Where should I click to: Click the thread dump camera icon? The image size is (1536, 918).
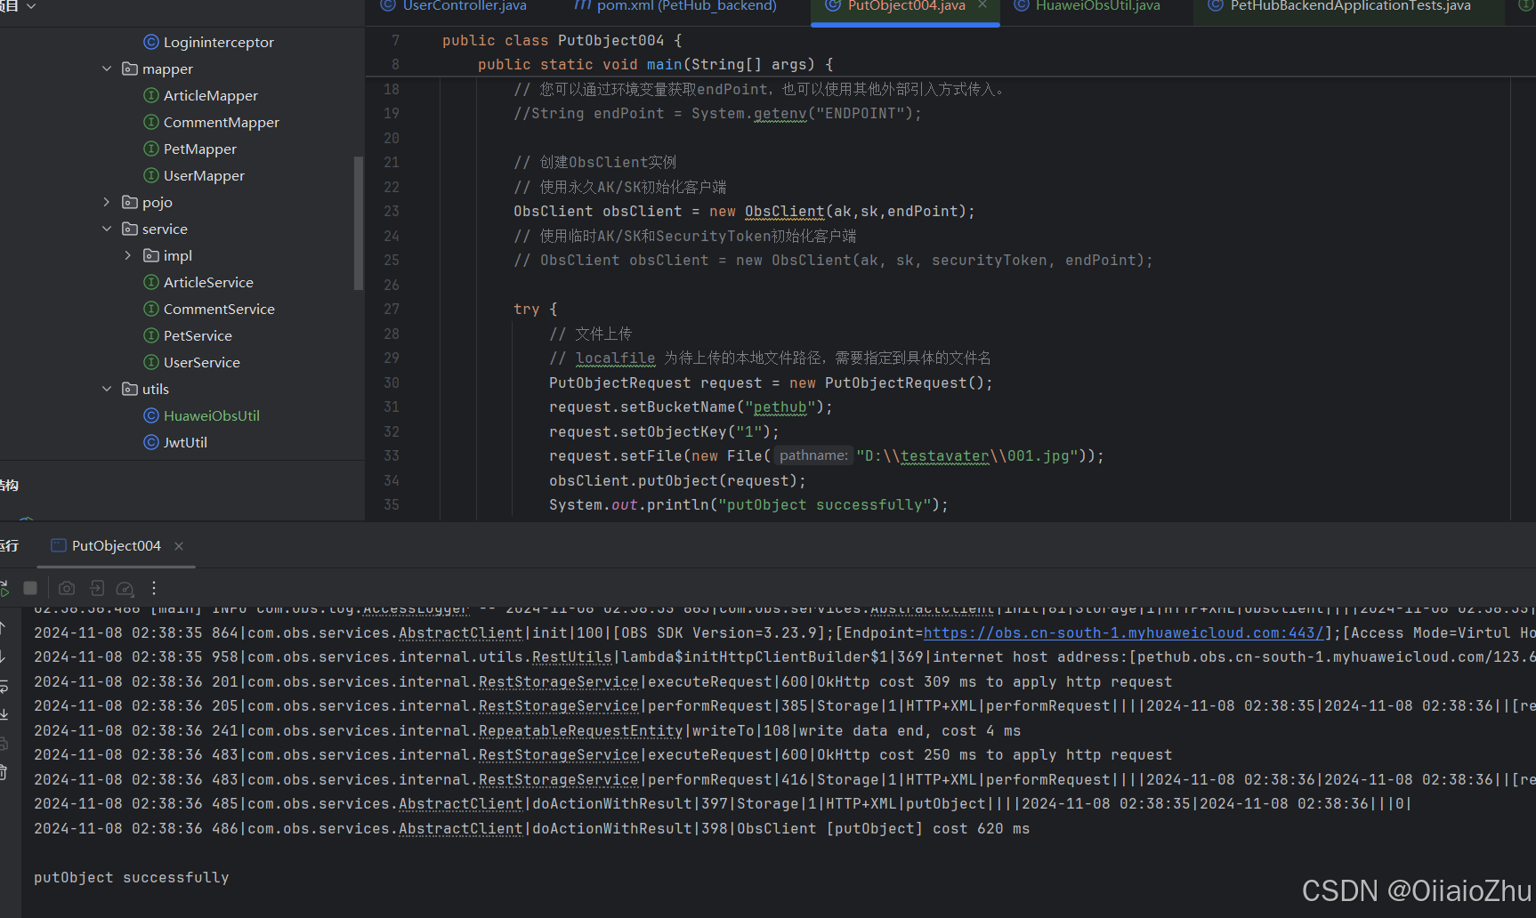(x=67, y=588)
